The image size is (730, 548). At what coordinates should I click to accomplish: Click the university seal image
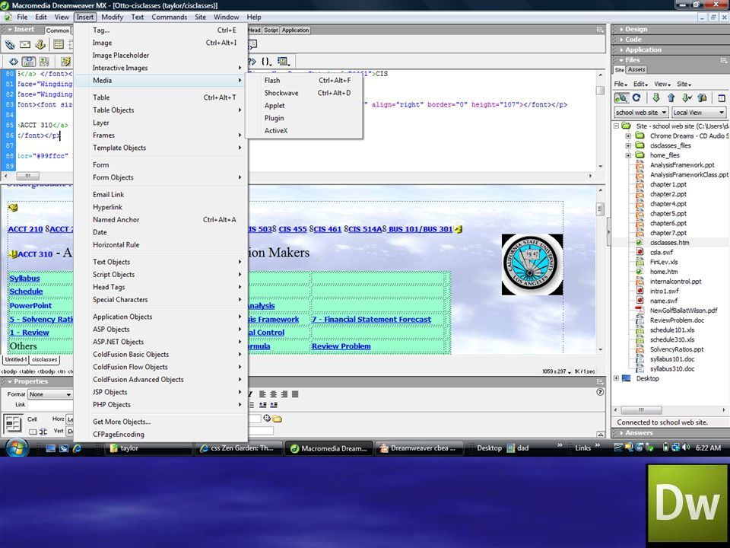tap(532, 264)
